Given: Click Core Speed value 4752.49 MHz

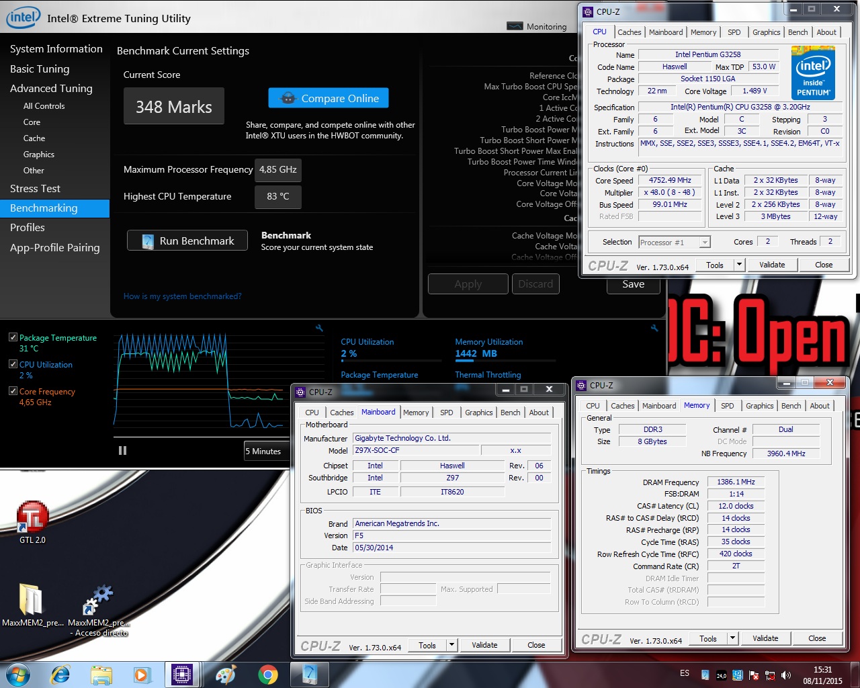Looking at the screenshot, I should point(670,181).
